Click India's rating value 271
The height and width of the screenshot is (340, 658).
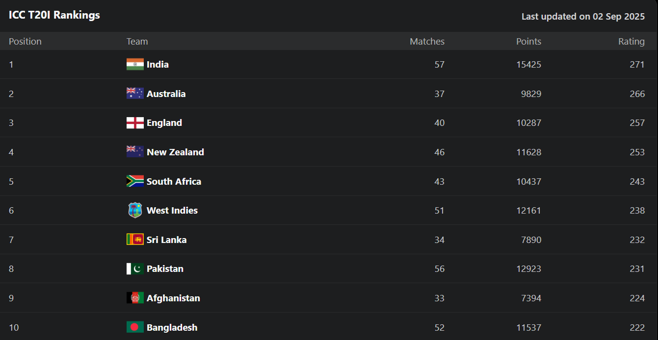coord(637,64)
